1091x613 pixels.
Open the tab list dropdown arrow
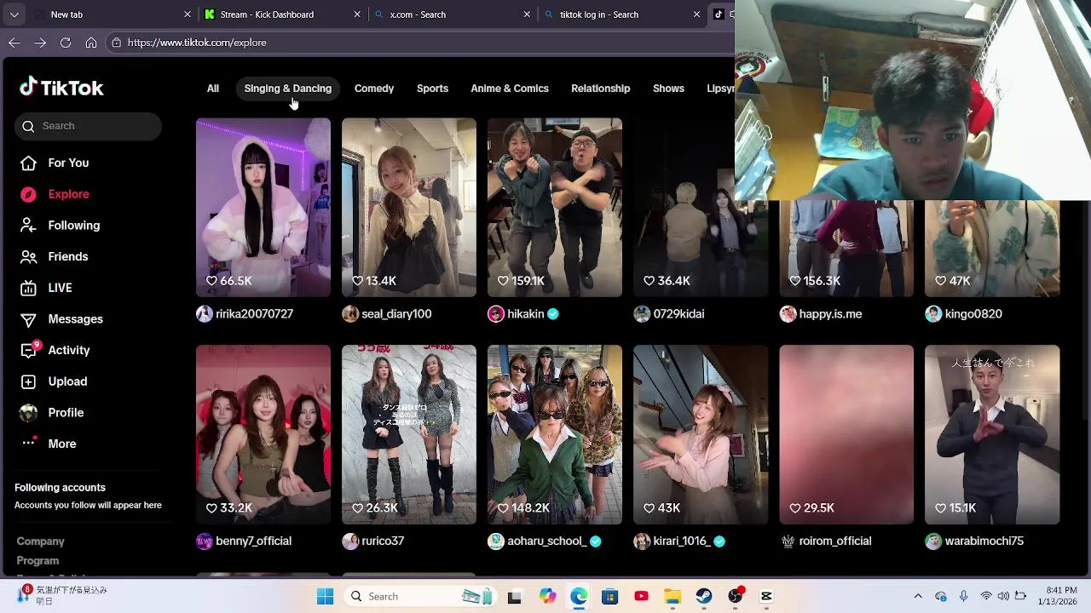point(14,14)
